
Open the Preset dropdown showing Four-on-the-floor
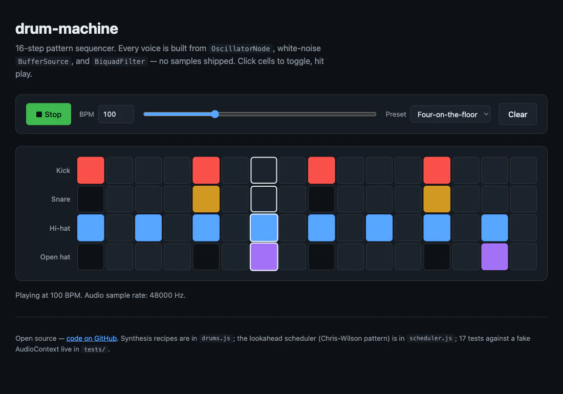pos(450,114)
